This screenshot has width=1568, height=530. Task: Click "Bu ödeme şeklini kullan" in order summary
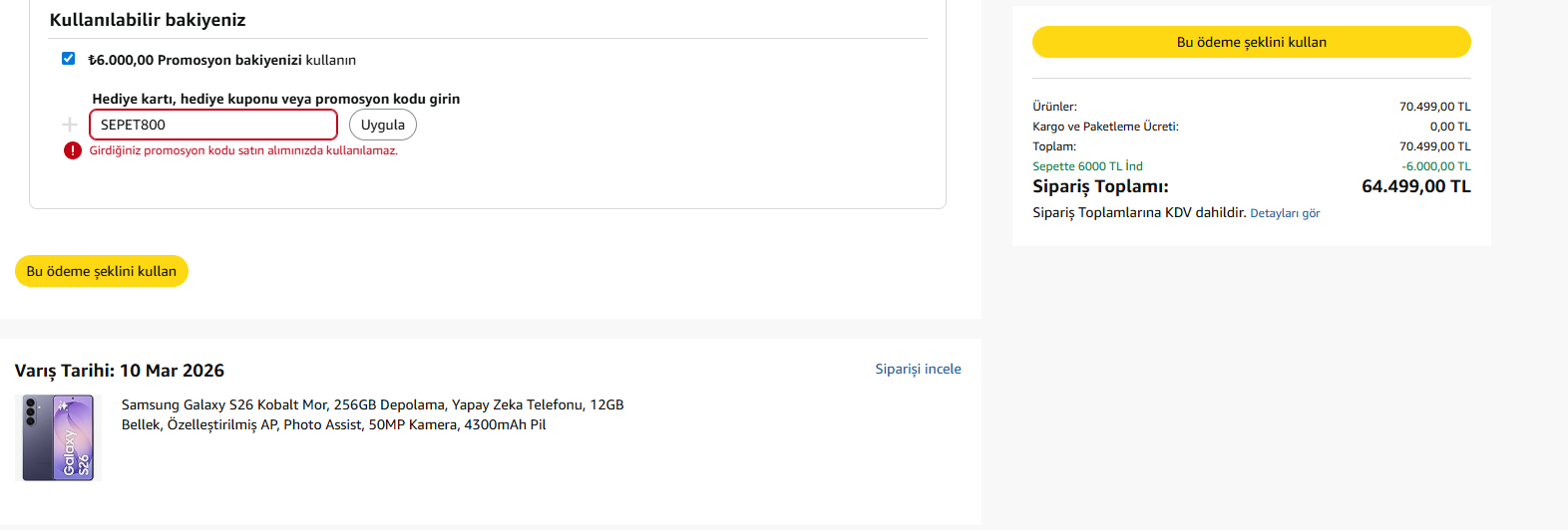click(x=1251, y=42)
